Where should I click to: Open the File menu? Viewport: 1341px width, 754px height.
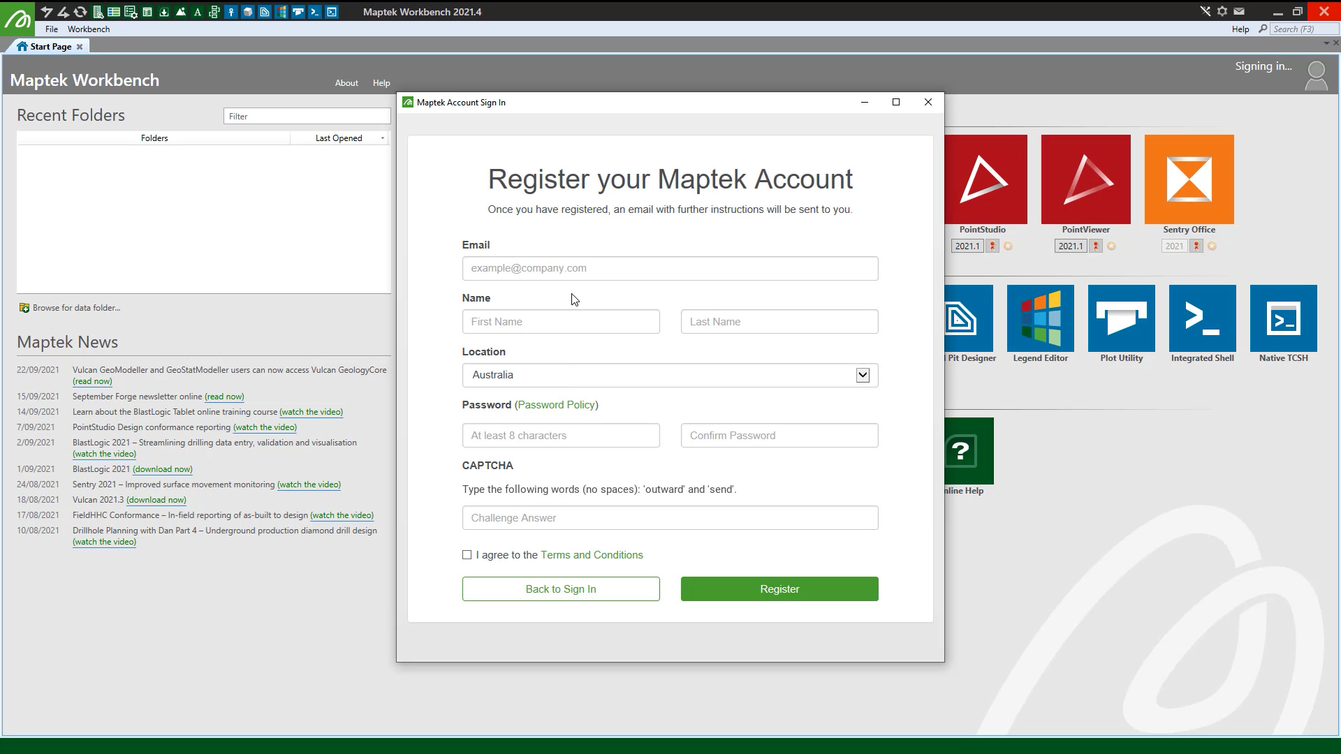[x=52, y=29]
